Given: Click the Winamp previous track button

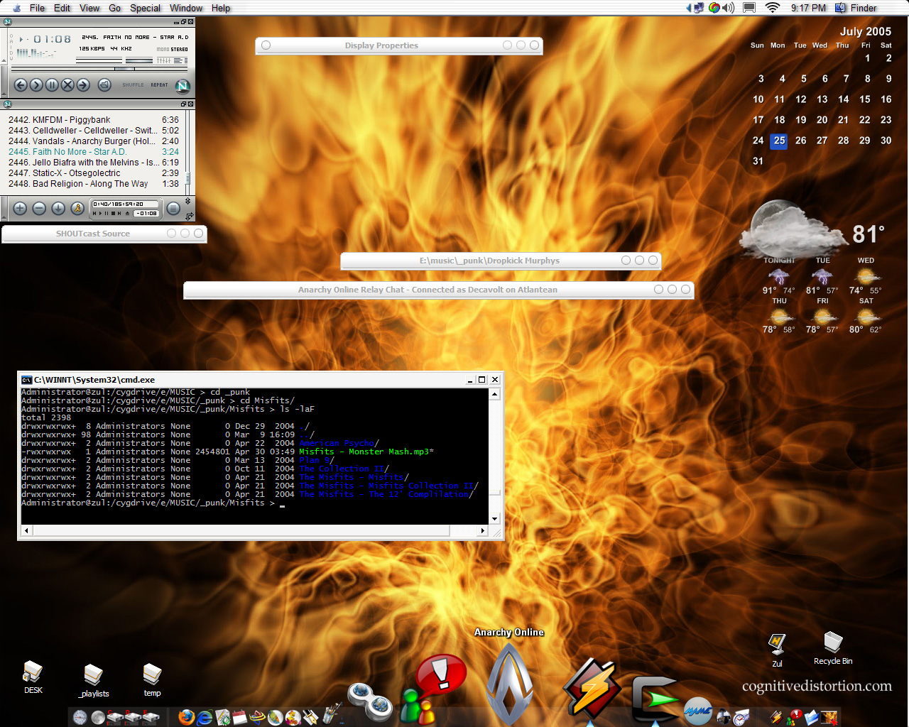Looking at the screenshot, I should [21, 85].
